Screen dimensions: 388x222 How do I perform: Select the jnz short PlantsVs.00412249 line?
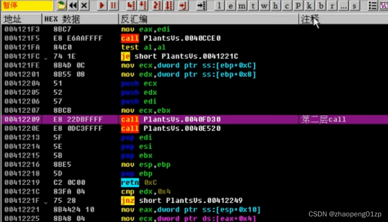[x=182, y=200]
